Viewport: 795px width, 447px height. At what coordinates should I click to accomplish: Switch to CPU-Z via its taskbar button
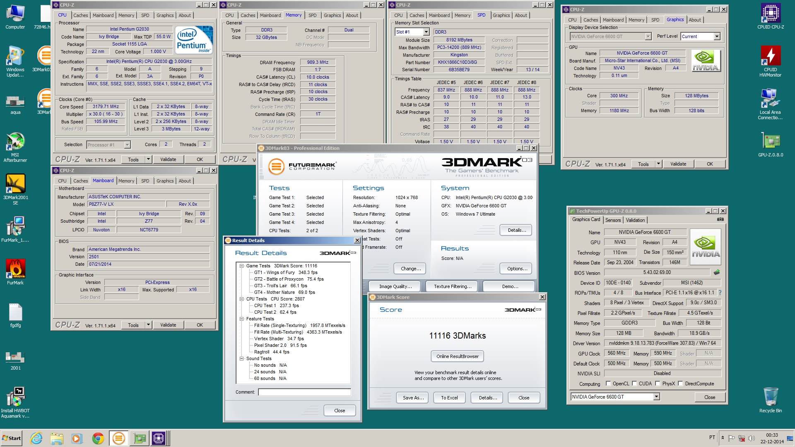[x=159, y=438]
